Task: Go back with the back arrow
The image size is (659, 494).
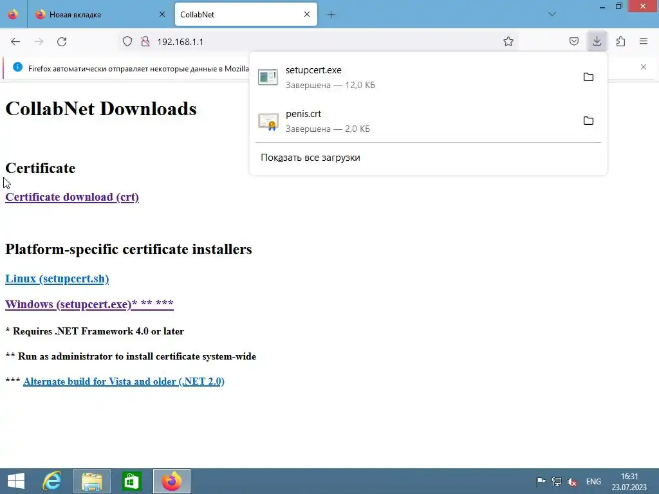Action: 15,42
